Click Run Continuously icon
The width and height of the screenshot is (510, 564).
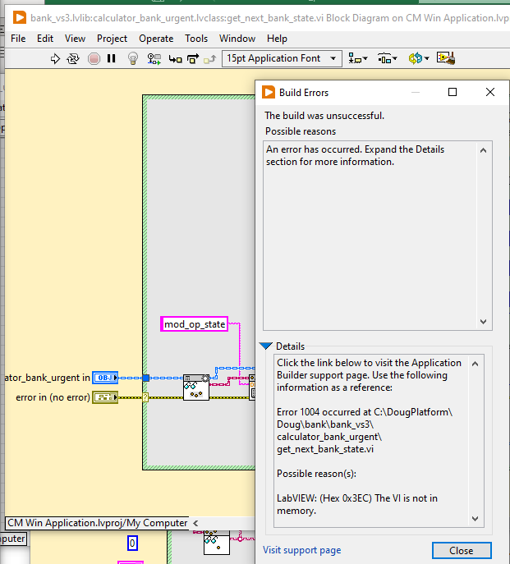tap(74, 58)
